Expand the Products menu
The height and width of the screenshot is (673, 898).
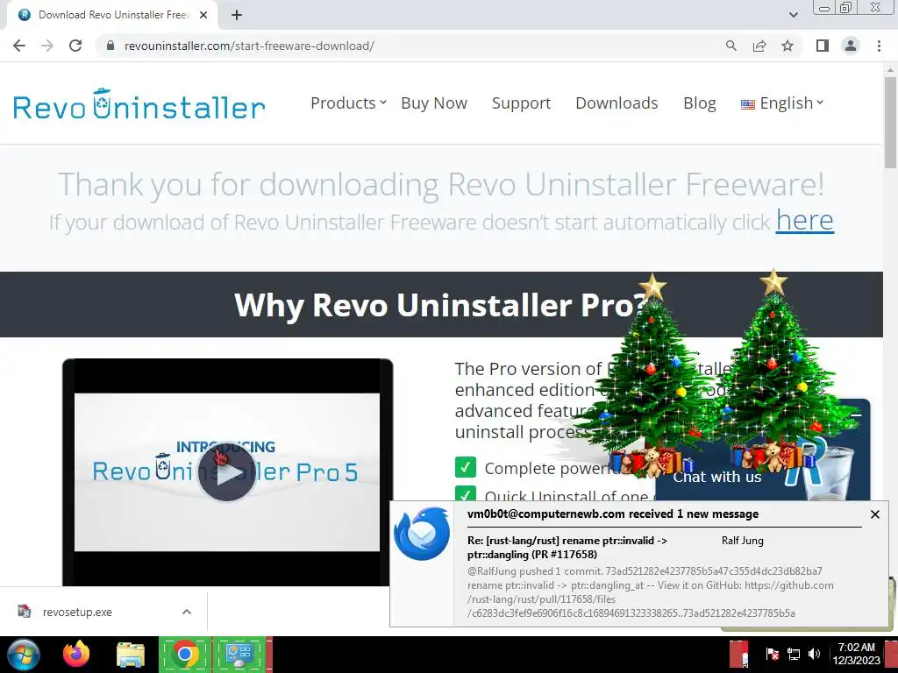348,103
